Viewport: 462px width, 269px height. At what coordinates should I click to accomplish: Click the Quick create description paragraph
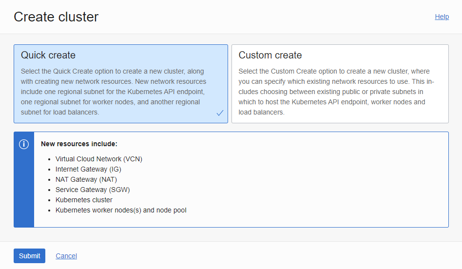114,92
